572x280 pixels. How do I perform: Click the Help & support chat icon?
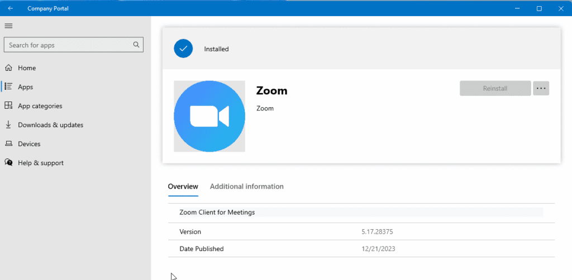8,163
